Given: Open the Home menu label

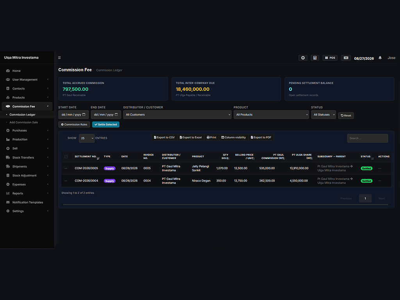Looking at the screenshot, I should pos(16,71).
